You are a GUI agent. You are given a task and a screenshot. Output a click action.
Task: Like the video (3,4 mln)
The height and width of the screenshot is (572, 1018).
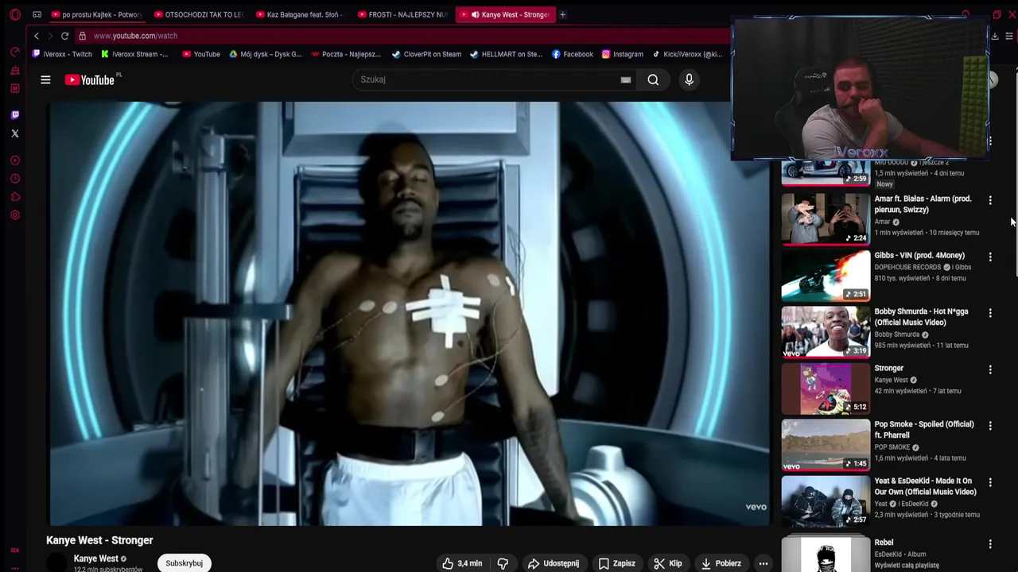click(463, 563)
